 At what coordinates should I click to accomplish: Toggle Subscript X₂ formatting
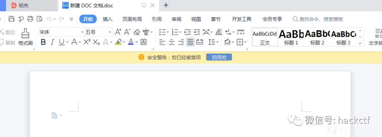pyautogui.click(x=97, y=42)
